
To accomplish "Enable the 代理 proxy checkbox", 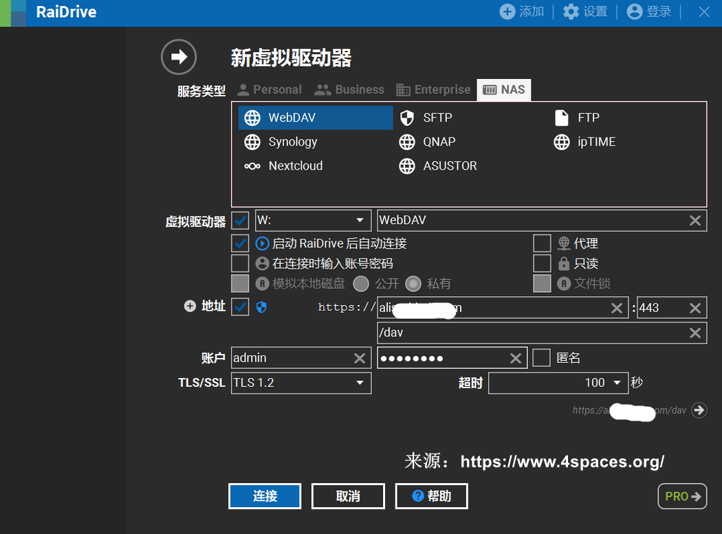I will coord(542,243).
